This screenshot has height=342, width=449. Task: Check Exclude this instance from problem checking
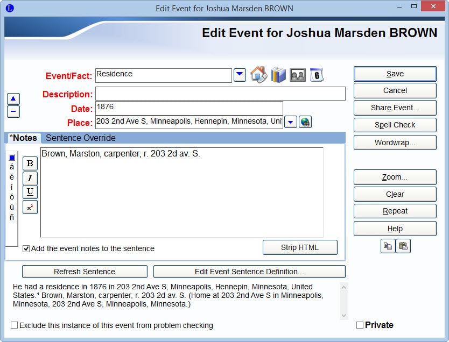pos(14,325)
